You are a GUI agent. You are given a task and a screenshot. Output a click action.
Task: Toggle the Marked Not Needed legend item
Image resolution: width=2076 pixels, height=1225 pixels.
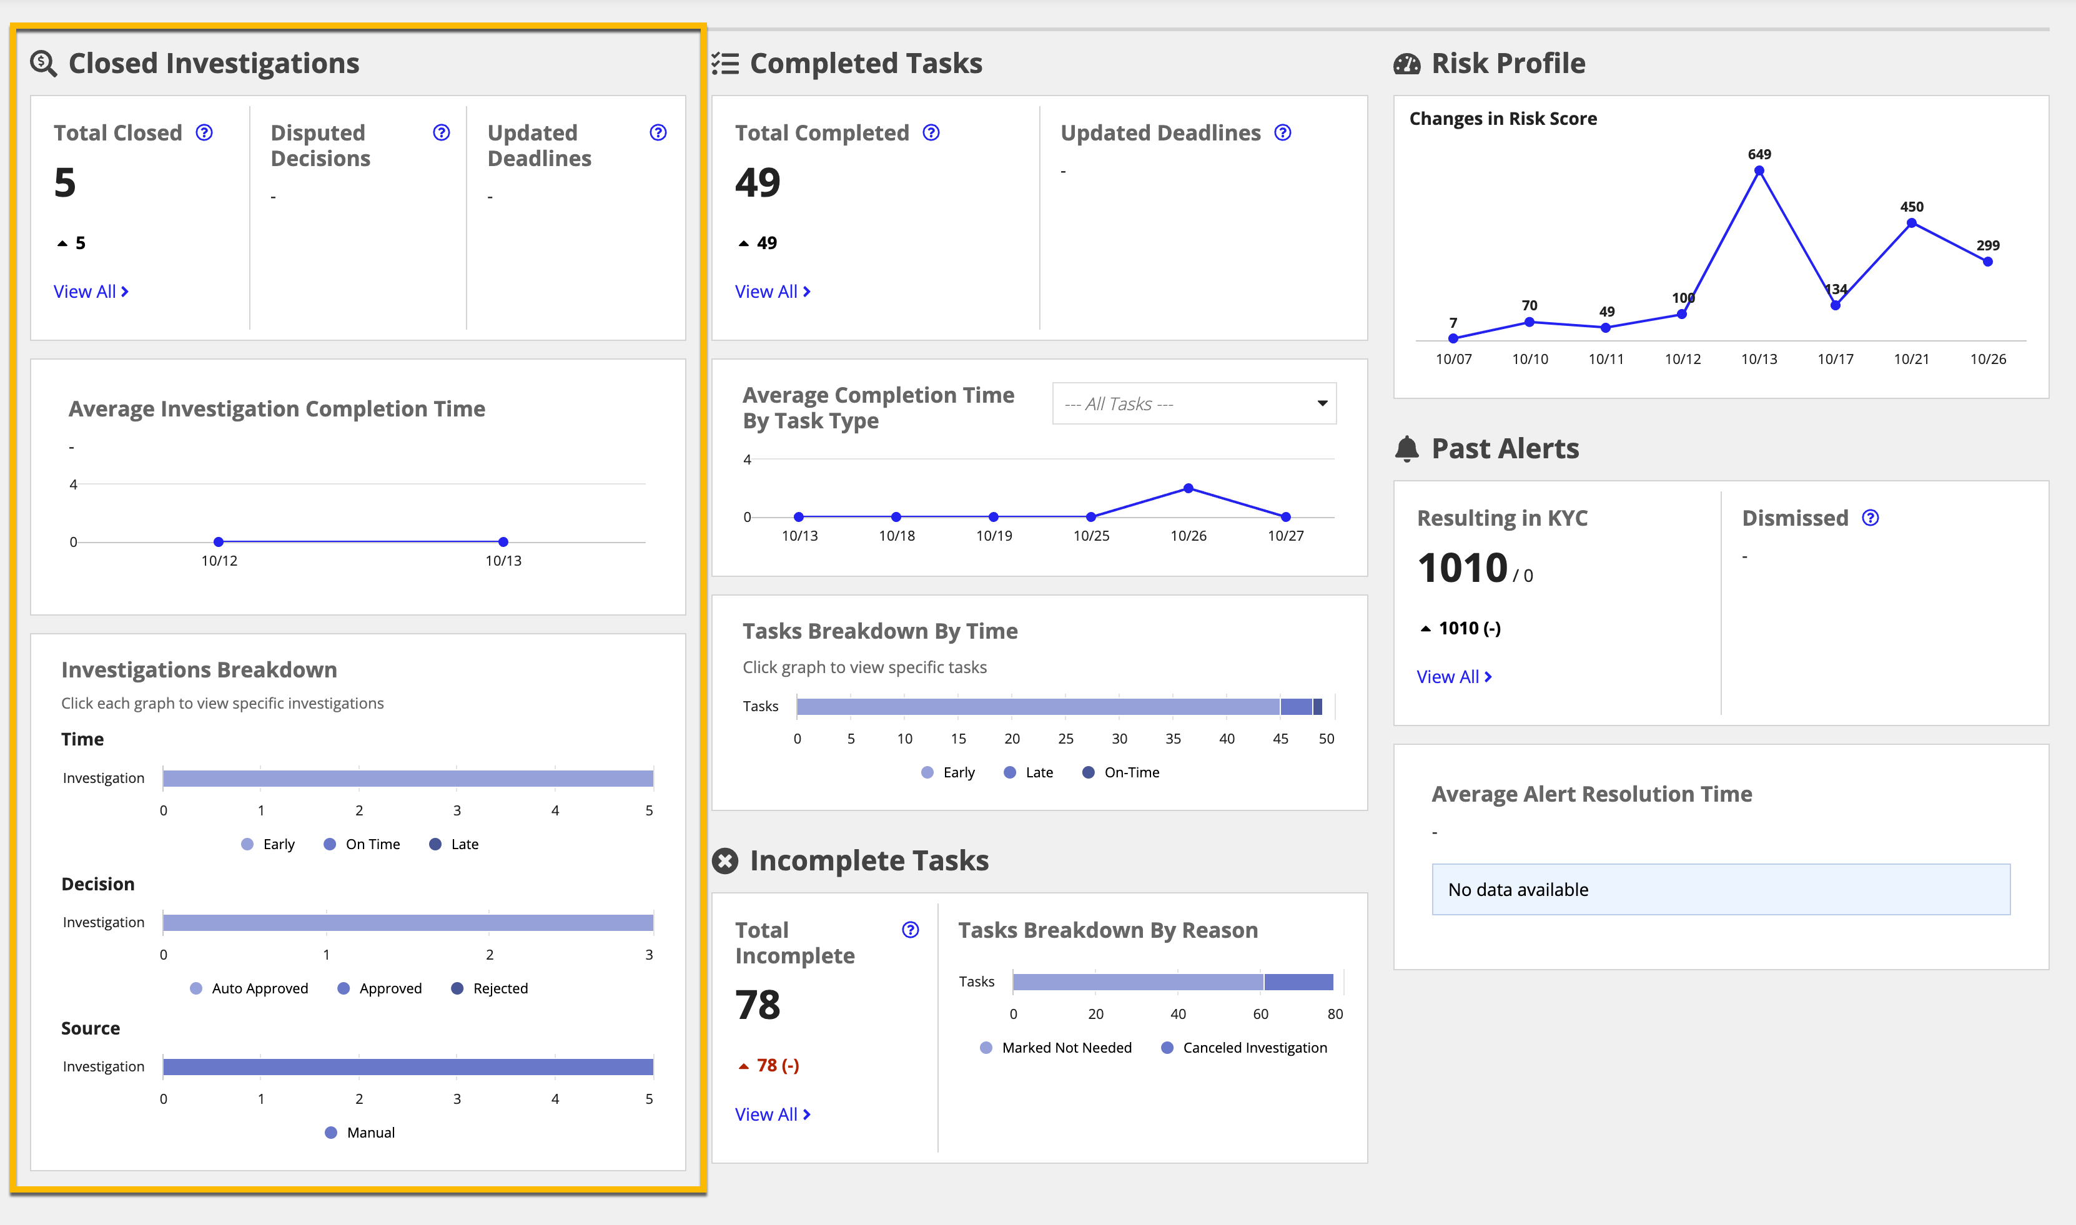1055,1048
